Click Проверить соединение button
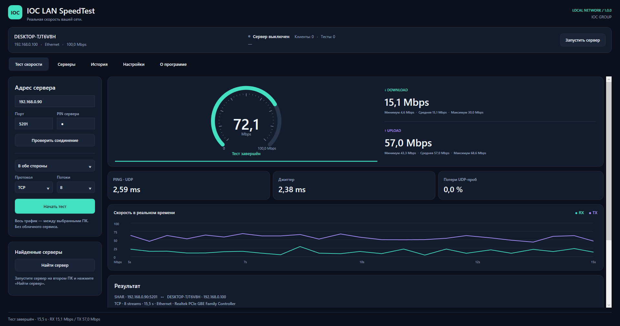The width and height of the screenshot is (620, 326). tap(55, 141)
